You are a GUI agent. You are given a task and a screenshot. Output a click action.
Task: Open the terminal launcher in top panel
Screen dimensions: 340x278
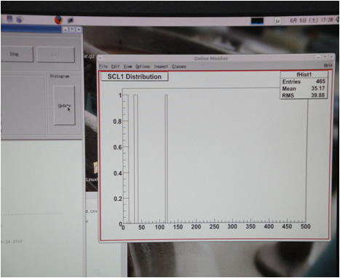click(x=71, y=20)
